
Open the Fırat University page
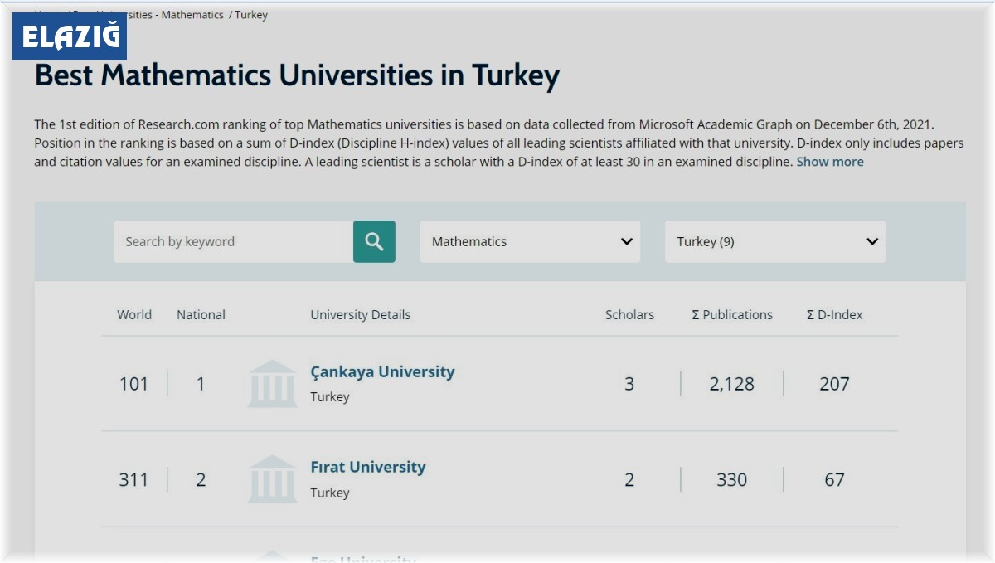click(x=367, y=467)
